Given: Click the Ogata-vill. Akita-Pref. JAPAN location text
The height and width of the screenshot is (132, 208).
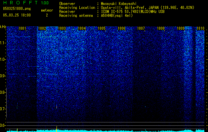Looking at the screenshot, I should point(147,8).
